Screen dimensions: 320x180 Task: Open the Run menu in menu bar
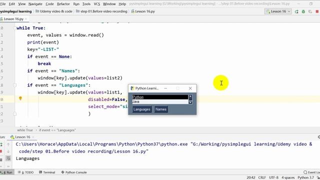76,4
